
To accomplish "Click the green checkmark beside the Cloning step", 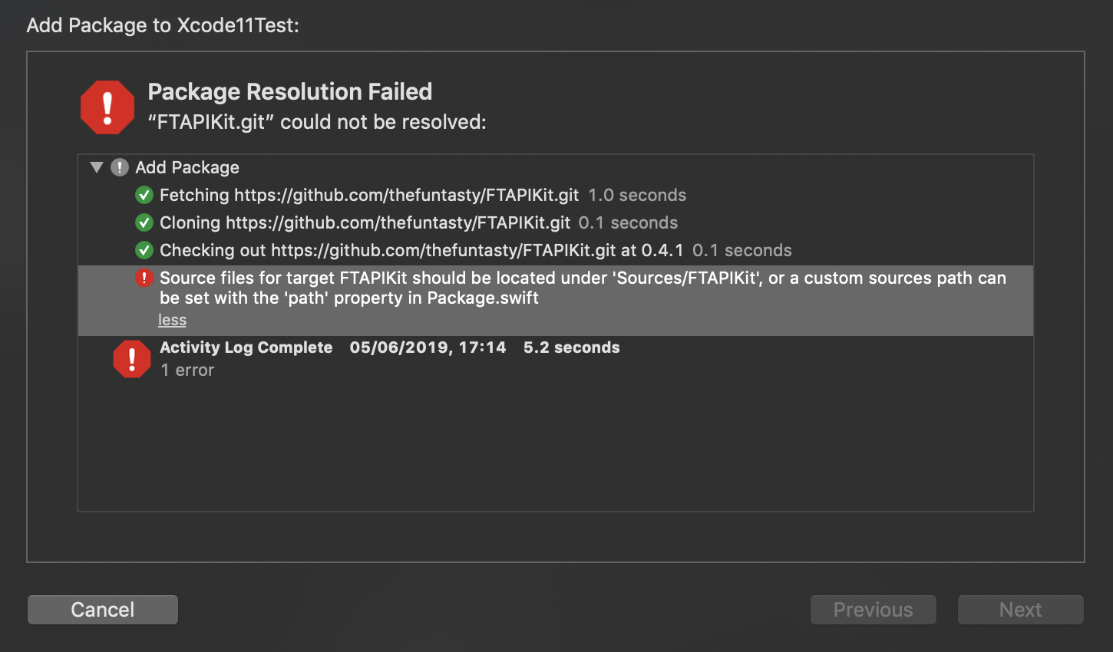I will click(144, 222).
